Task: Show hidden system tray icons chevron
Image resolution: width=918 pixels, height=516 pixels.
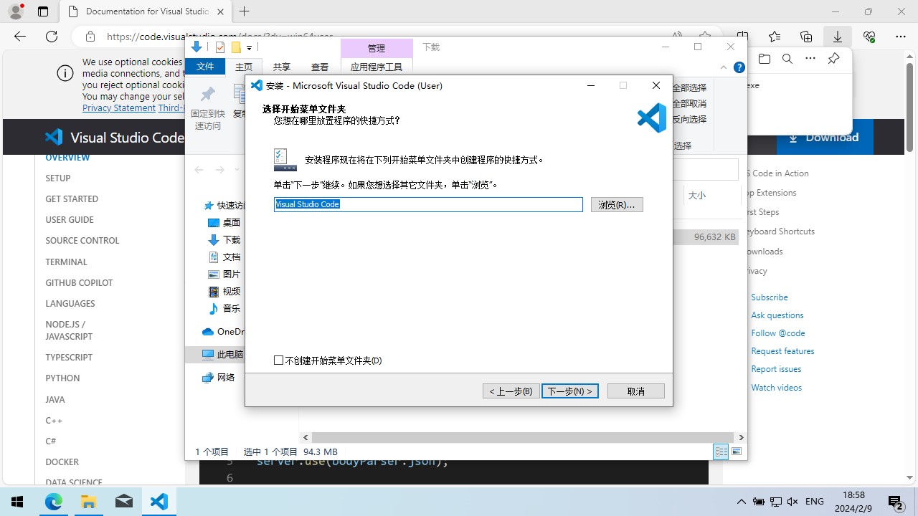Action: (742, 502)
